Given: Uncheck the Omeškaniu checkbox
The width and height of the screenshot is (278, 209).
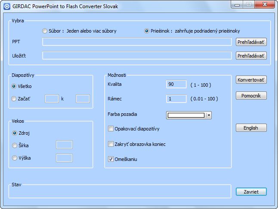Looking at the screenshot, I should [111, 159].
